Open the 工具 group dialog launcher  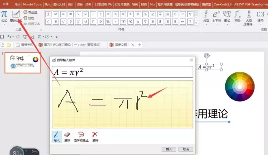41,30
